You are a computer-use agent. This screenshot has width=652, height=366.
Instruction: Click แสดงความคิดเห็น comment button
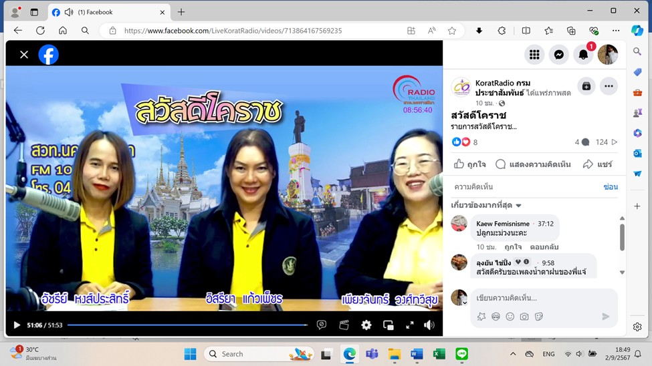tap(534, 164)
